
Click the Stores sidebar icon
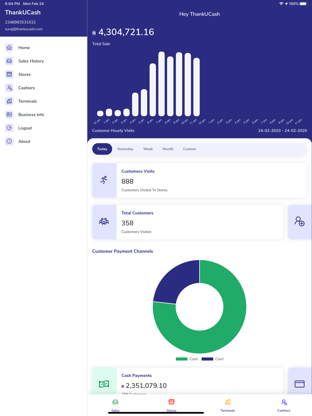(9, 75)
